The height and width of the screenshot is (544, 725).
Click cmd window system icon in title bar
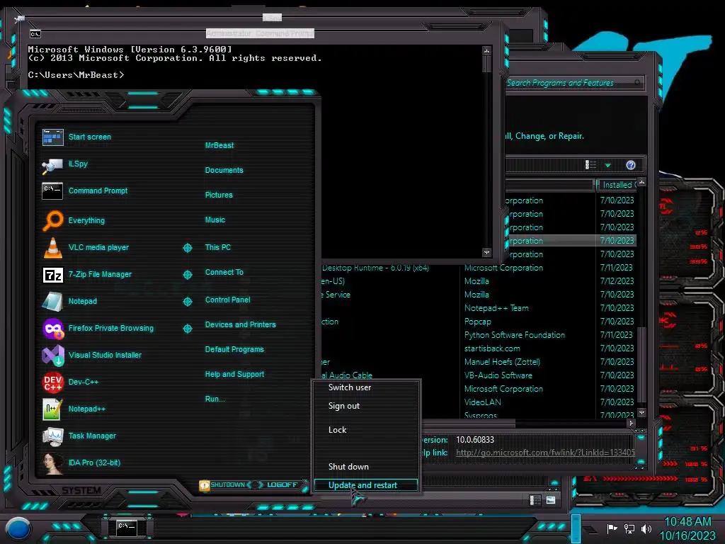(x=35, y=34)
